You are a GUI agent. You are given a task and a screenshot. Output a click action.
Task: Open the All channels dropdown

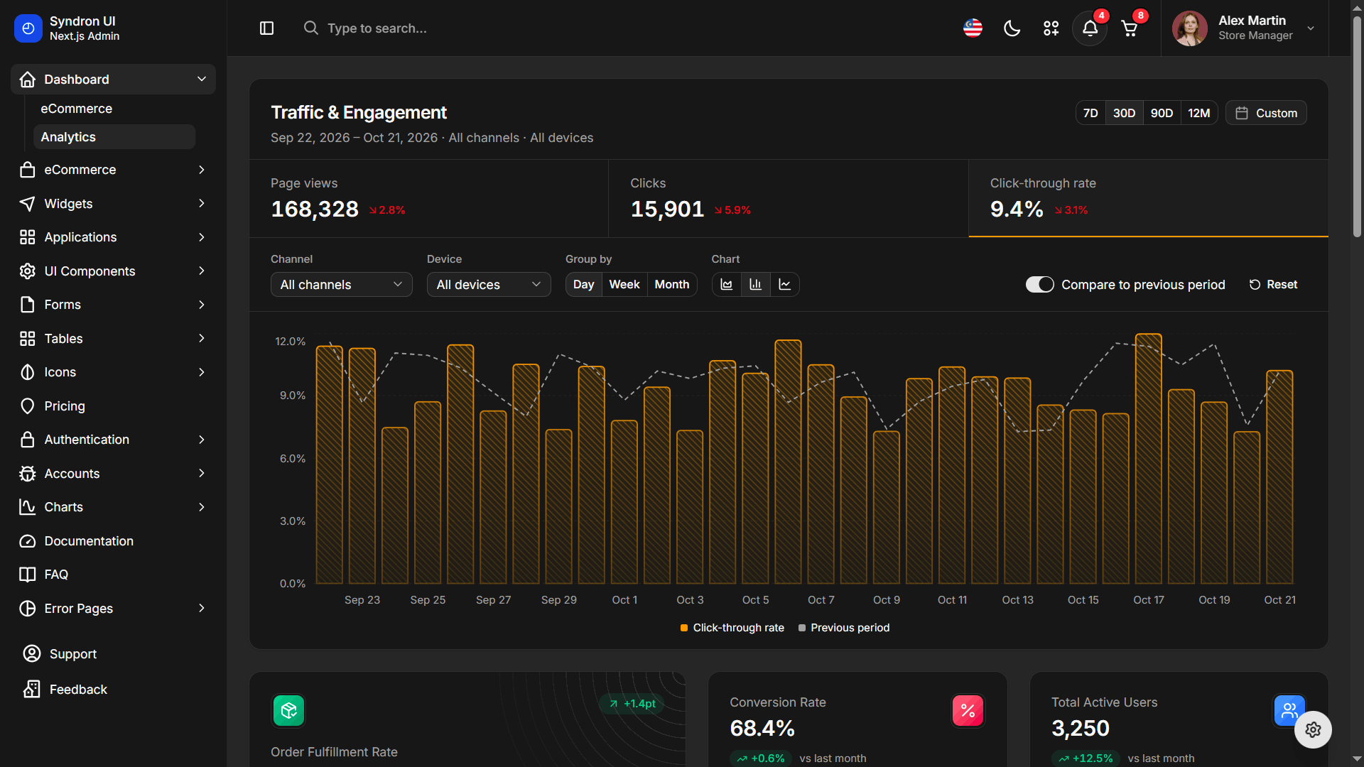(x=341, y=285)
